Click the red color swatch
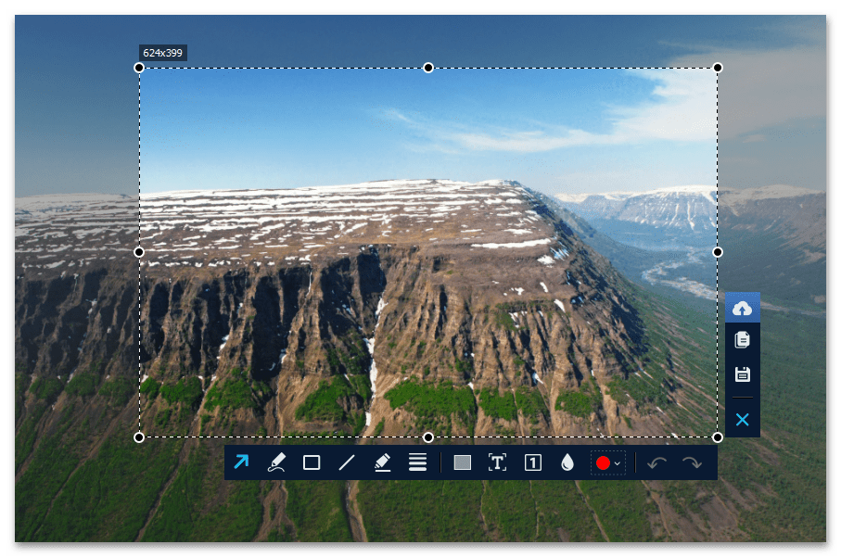The width and height of the screenshot is (841, 557). click(603, 462)
